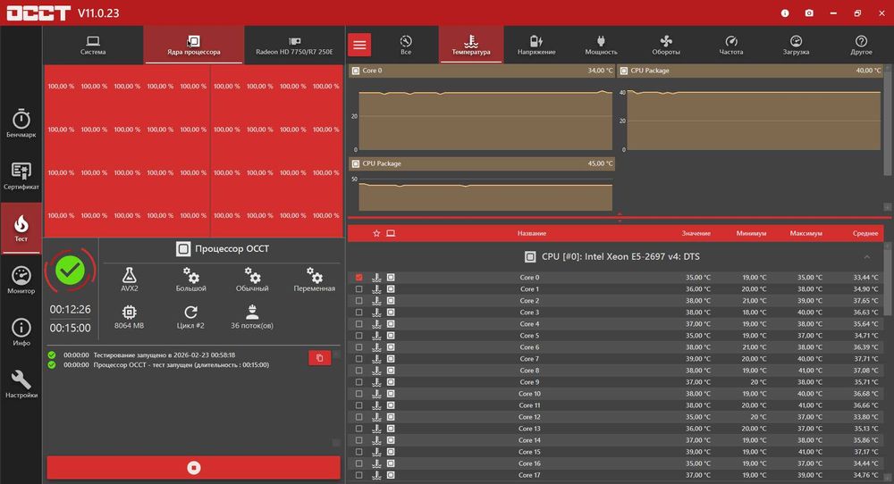The height and width of the screenshot is (484, 894).
Task: Check the Core 13 row checkbox
Action: (x=358, y=429)
